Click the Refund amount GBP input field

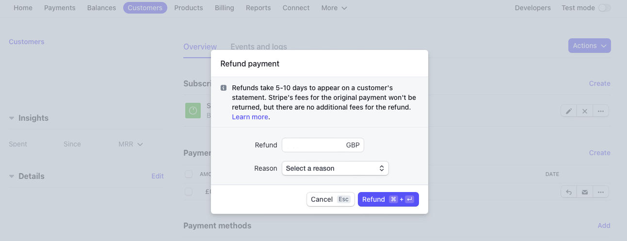[323, 145]
